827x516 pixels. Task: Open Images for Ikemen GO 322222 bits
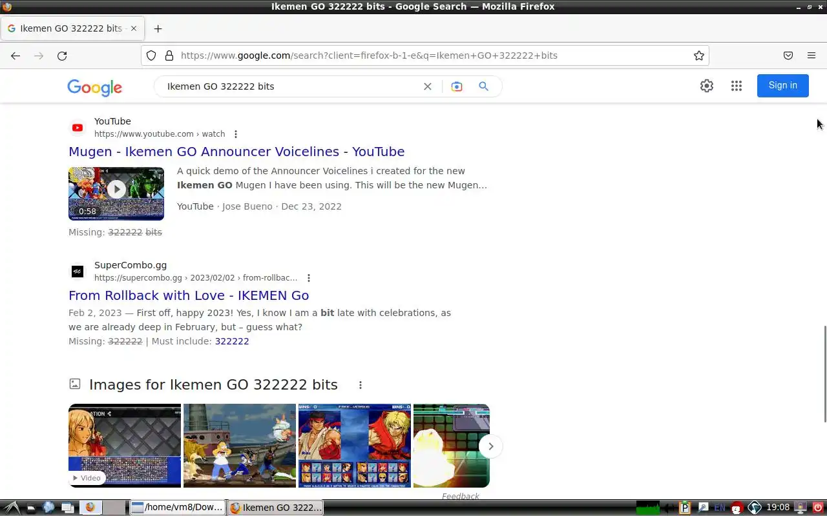click(213, 384)
